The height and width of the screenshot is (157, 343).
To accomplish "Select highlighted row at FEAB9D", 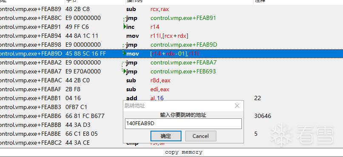I will click(x=172, y=53).
